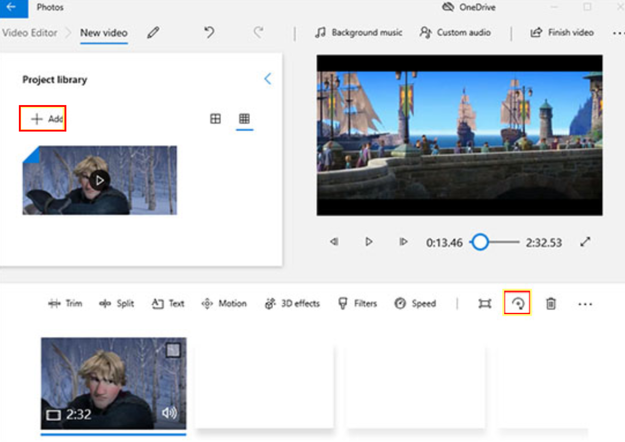Click the rotate clip icon
This screenshot has width=625, height=442.
point(517,304)
